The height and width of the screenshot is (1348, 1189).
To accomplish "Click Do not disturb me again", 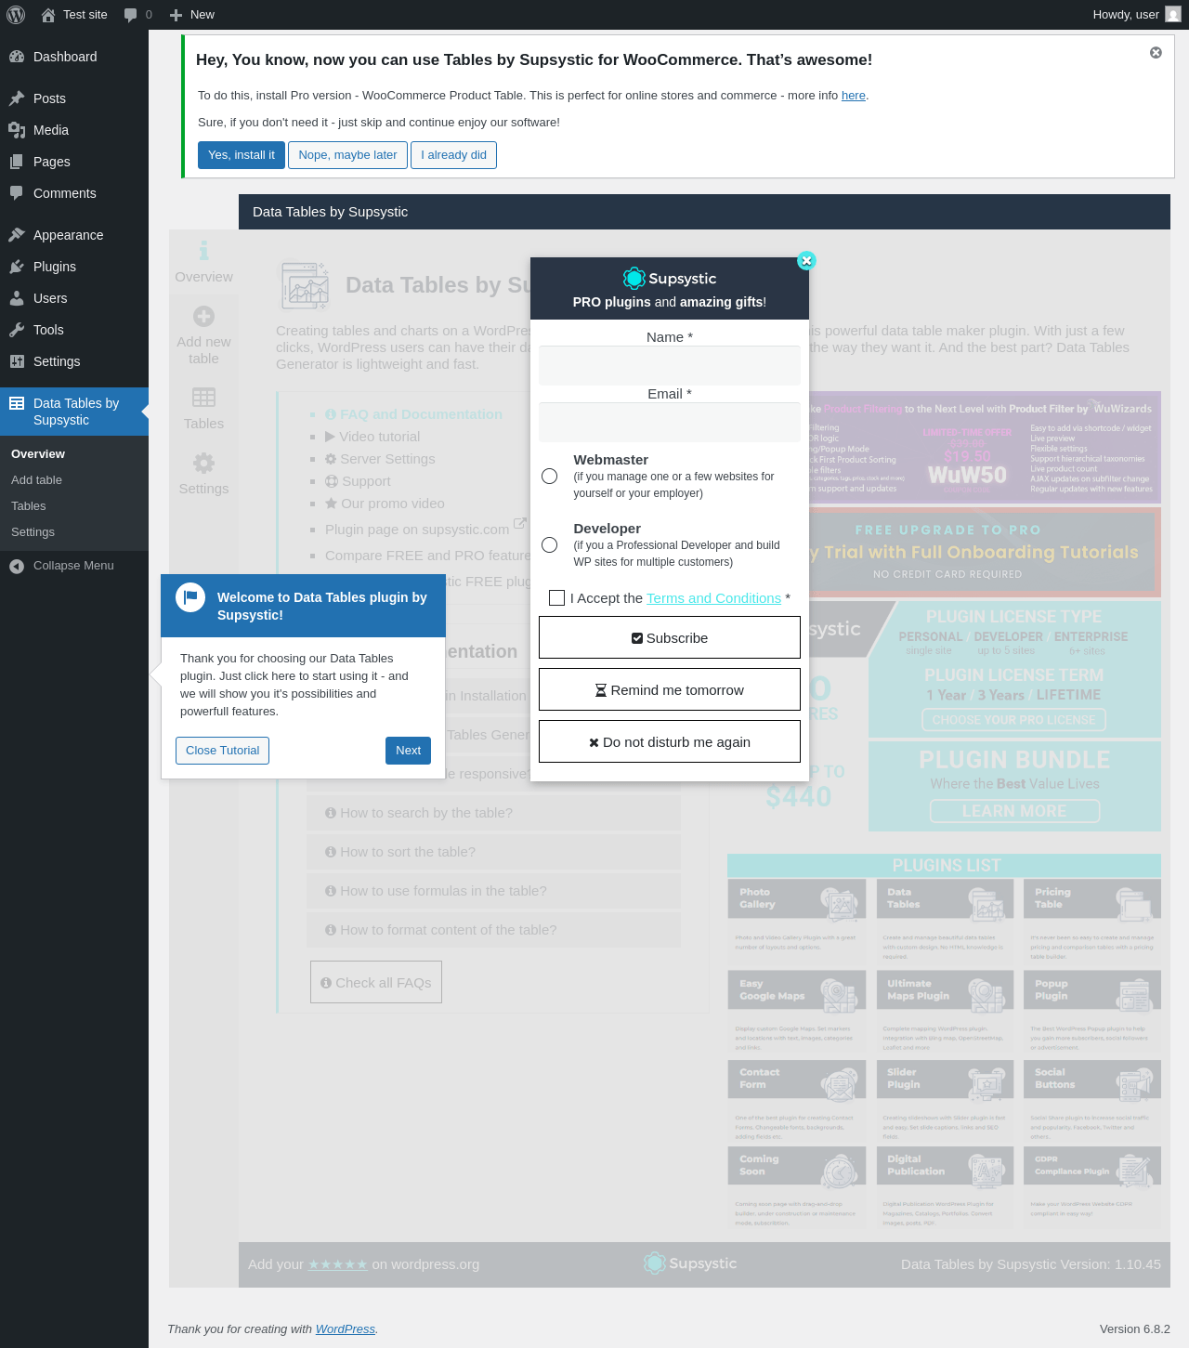I will (670, 742).
